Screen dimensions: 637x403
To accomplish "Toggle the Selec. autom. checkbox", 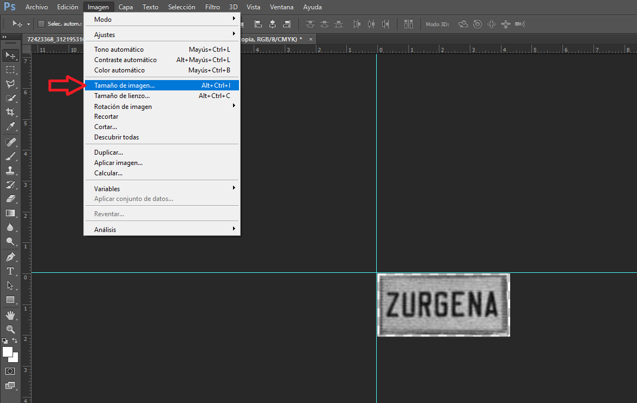I will 41,24.
